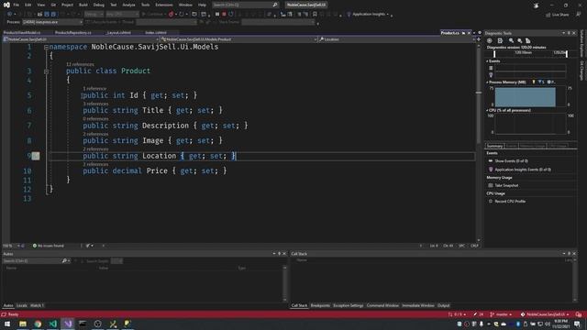The image size is (587, 330).
Task: Switch to the Index.cshtml tab
Action: [156, 33]
